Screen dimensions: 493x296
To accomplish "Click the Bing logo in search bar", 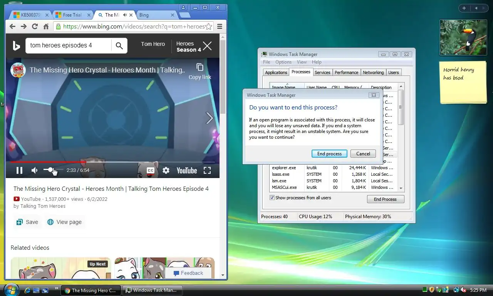I will pyautogui.click(x=16, y=45).
